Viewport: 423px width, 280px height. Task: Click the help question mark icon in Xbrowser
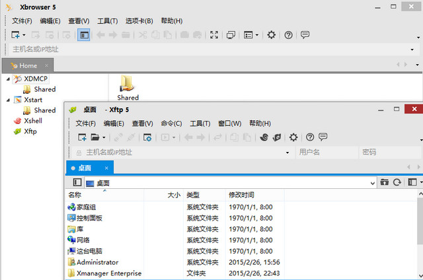point(288,35)
